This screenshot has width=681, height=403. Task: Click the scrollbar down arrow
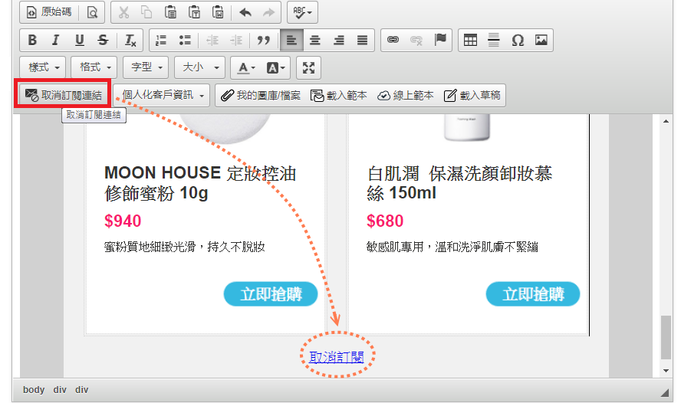point(666,371)
